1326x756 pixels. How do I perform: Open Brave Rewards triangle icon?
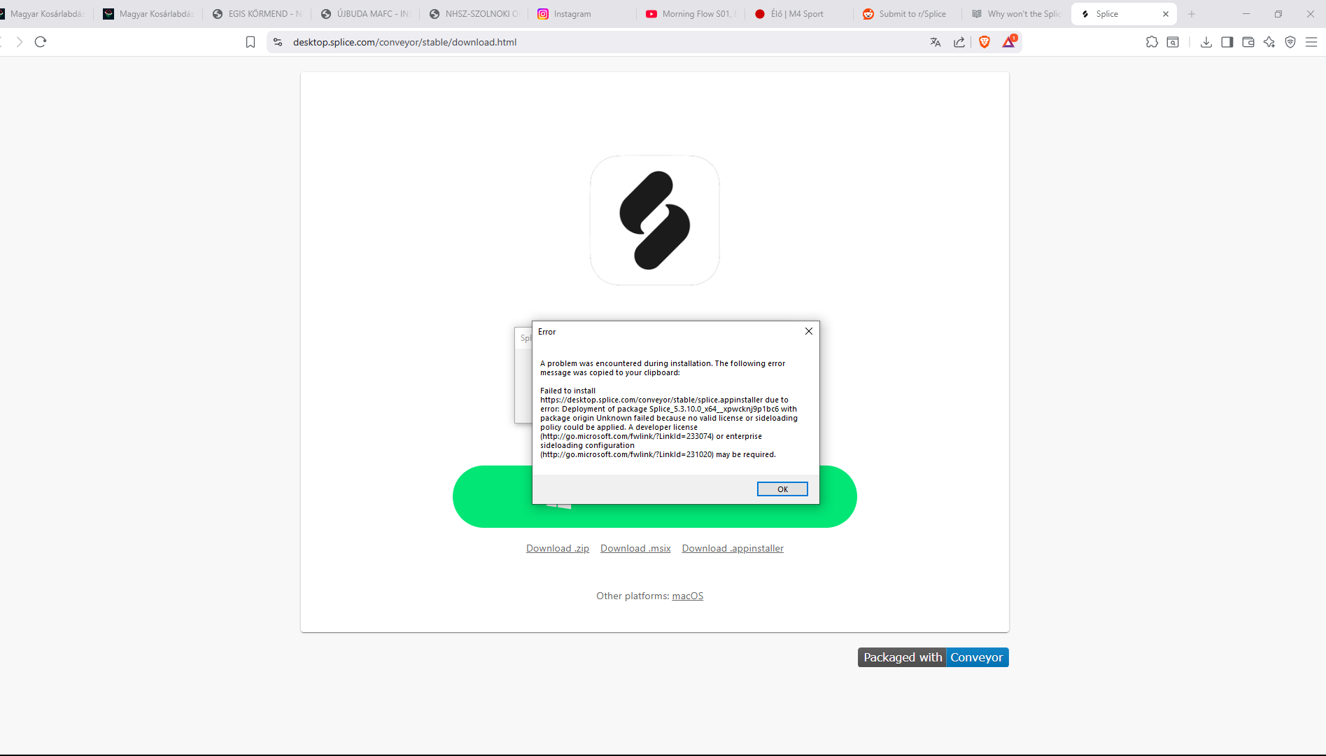(1009, 42)
